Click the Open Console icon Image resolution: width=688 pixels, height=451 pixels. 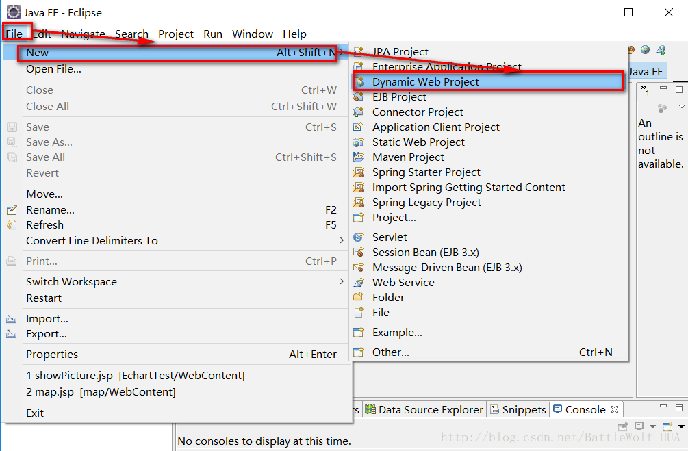[667, 426]
